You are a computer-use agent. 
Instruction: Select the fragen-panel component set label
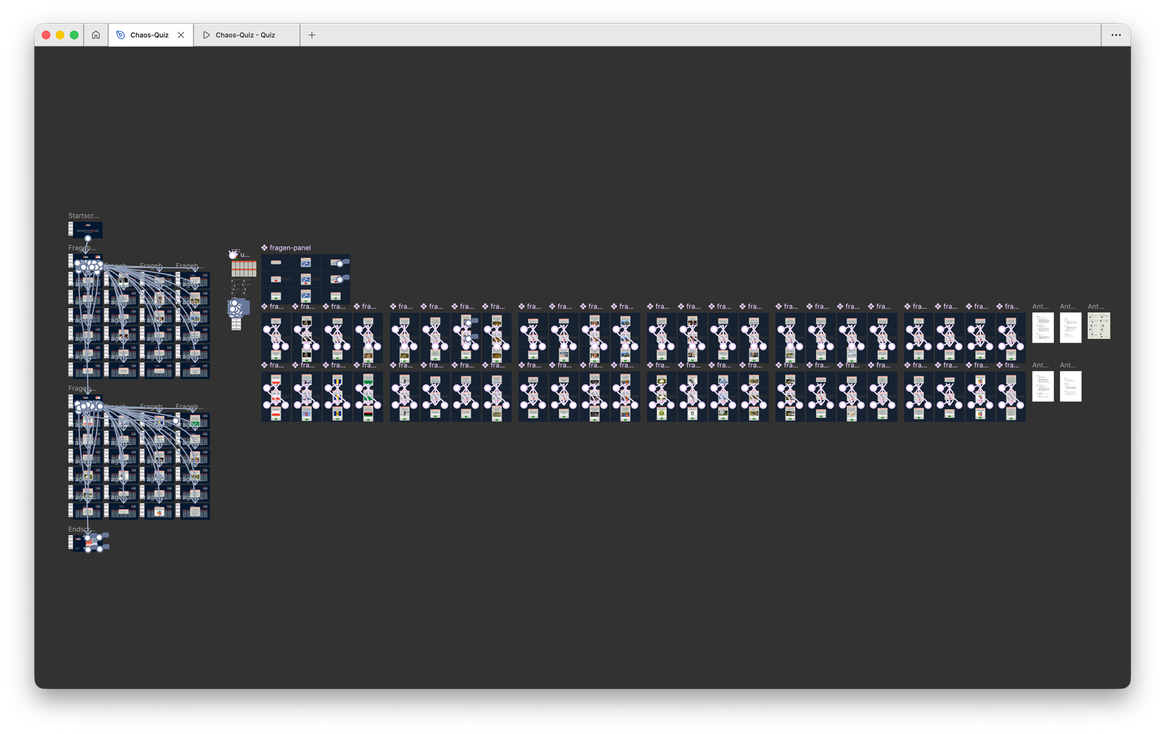(290, 248)
